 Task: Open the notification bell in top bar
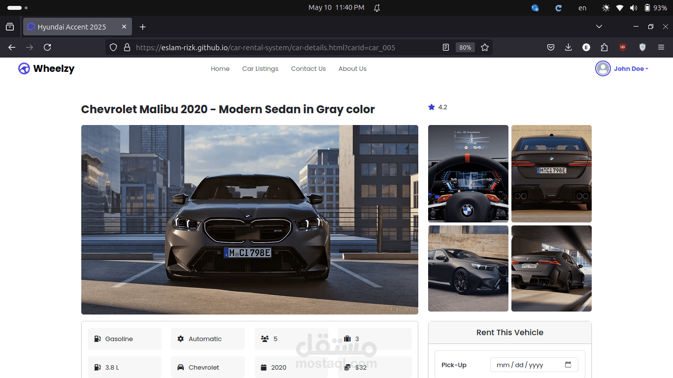click(377, 8)
